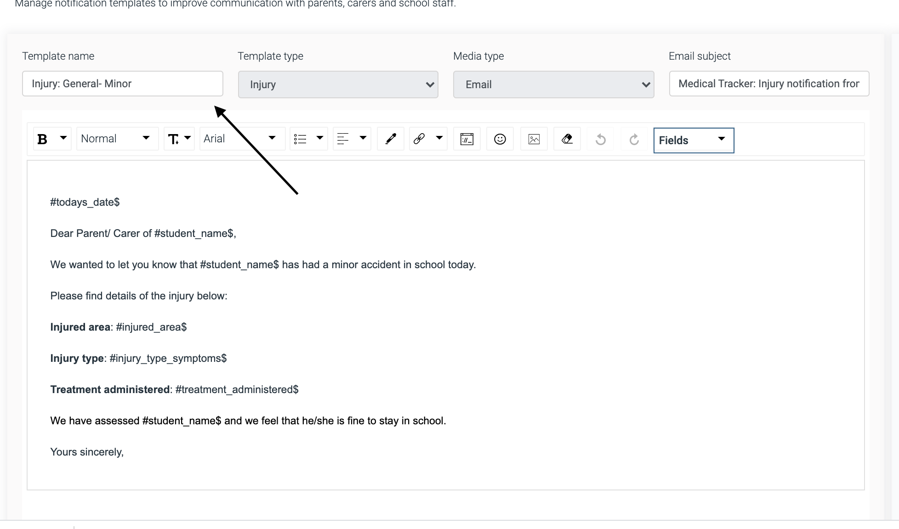Click the hyperlink insertion icon
Viewport: 899px width, 529px height.
[419, 139]
